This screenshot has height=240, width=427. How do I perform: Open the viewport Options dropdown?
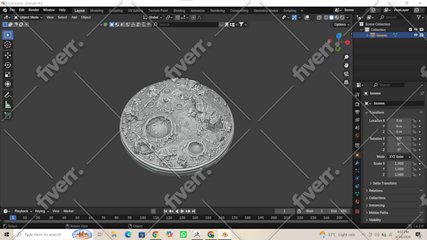tap(342, 24)
